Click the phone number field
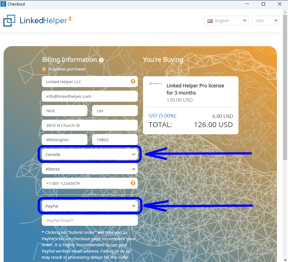 (x=90, y=183)
